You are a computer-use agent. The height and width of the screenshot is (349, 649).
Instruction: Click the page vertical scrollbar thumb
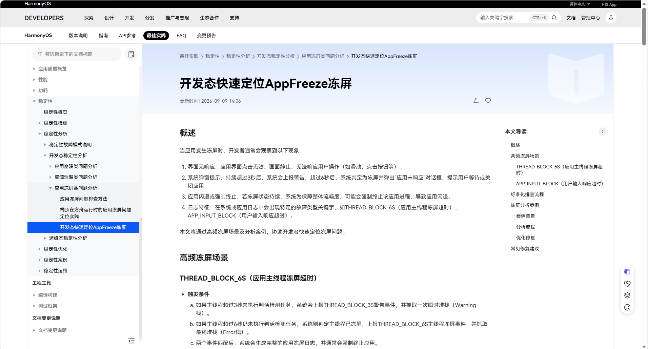click(644, 26)
